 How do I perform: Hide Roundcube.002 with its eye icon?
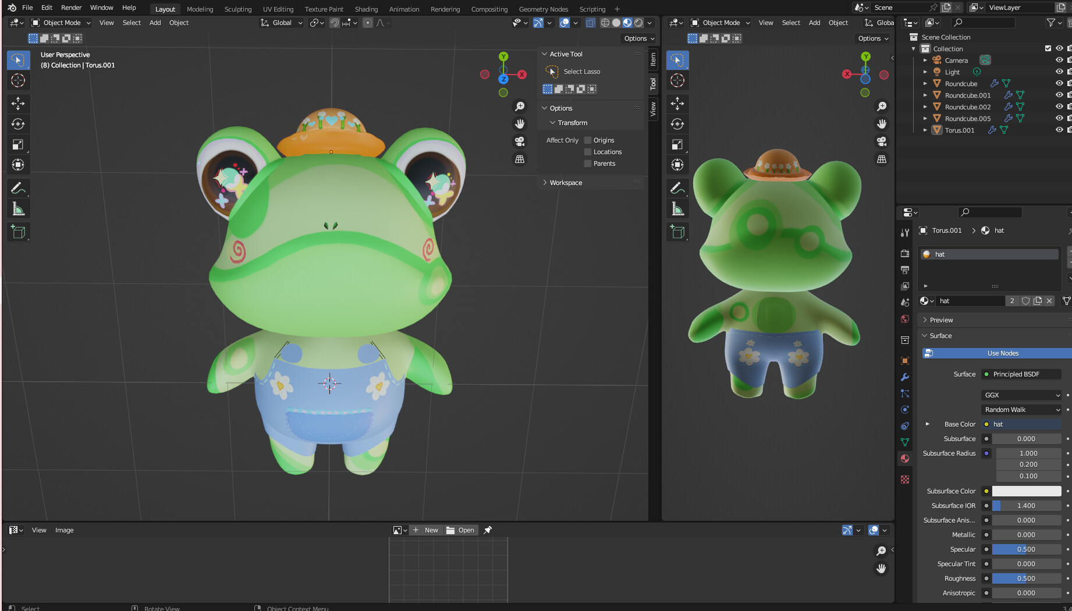point(1059,106)
